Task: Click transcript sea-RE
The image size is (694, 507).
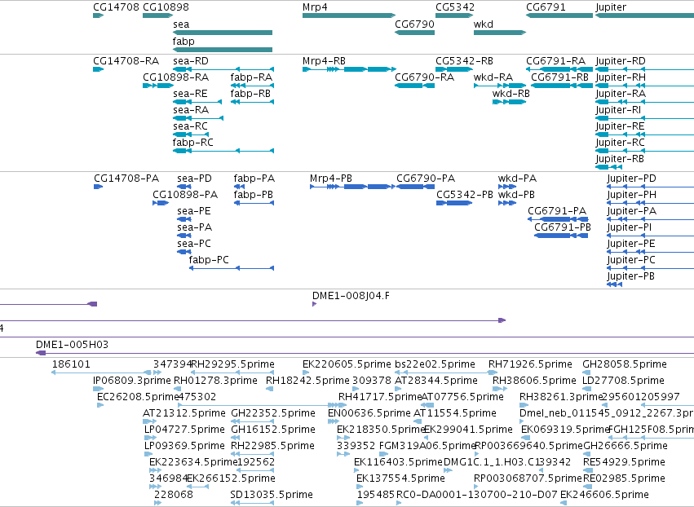Action: [x=197, y=102]
